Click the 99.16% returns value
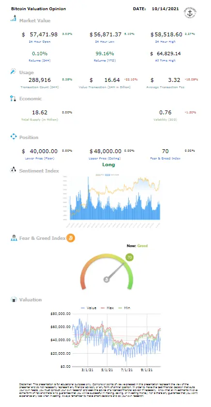 105,53
